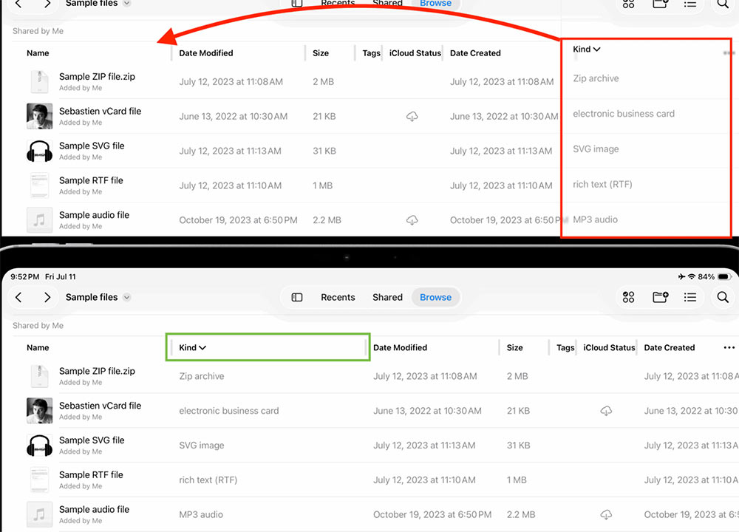Image resolution: width=739 pixels, height=532 pixels.
Task: Toggle the sidebar with the sidebar icon
Action: click(x=296, y=297)
